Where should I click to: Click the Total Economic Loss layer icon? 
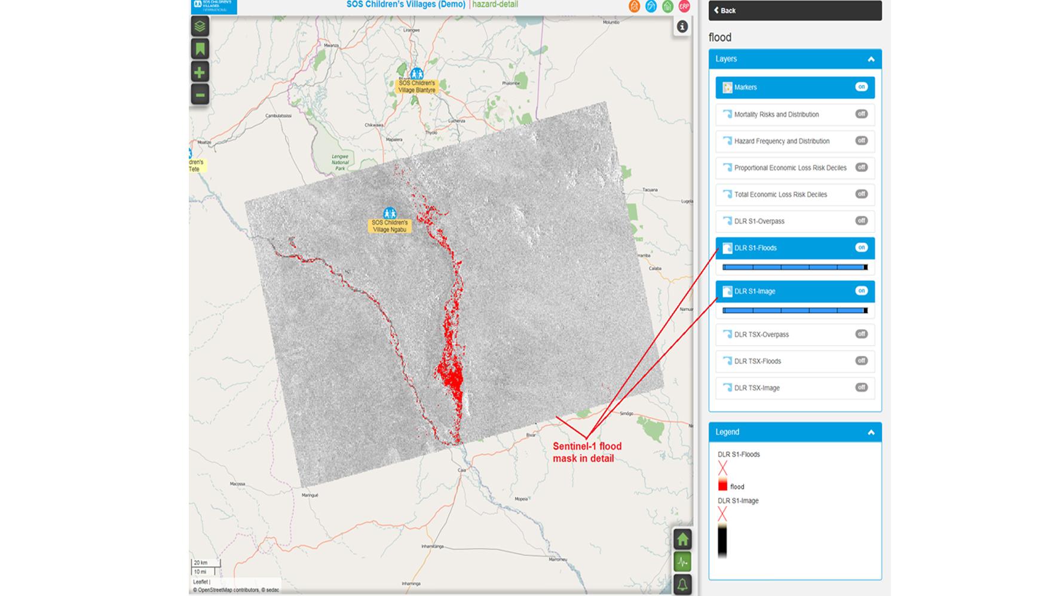(727, 194)
